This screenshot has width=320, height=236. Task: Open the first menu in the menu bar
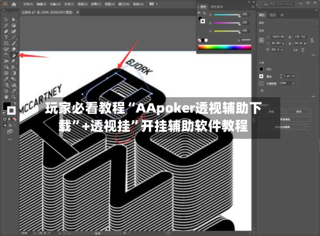(28, 4)
